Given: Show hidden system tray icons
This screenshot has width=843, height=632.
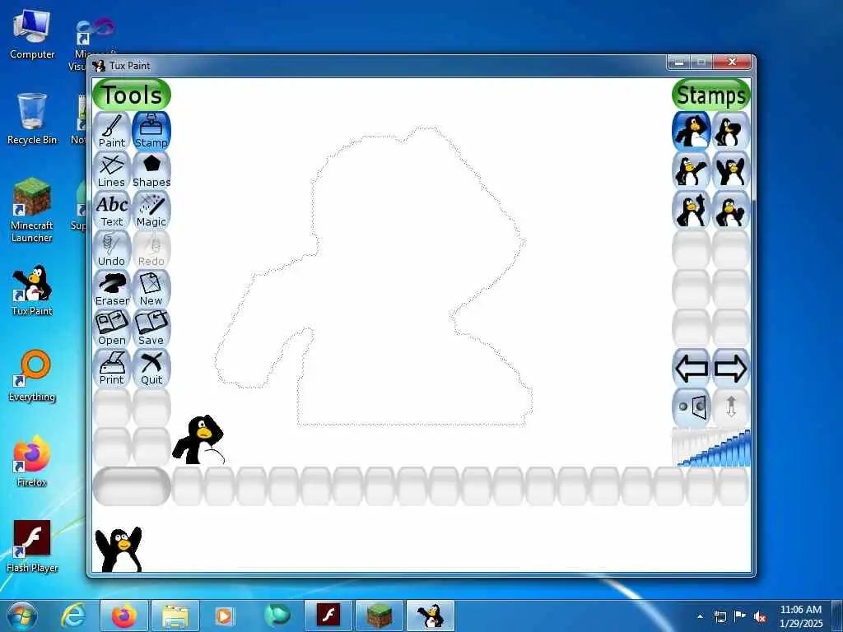Looking at the screenshot, I should click(700, 616).
